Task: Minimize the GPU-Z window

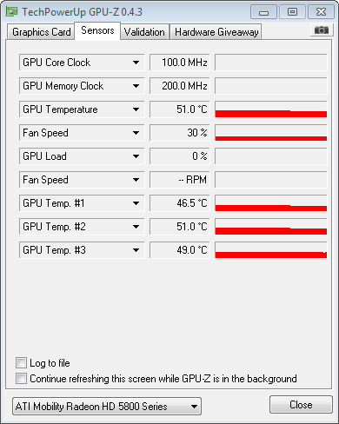Action: point(263,12)
